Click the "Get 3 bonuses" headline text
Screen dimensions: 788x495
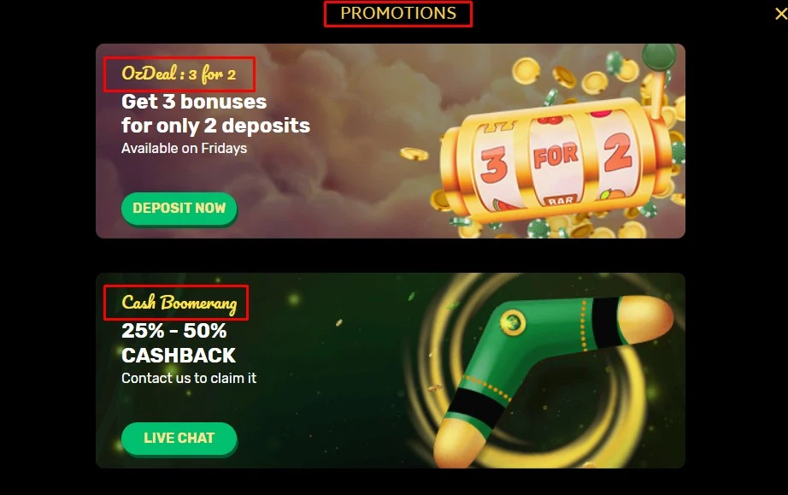(x=194, y=102)
